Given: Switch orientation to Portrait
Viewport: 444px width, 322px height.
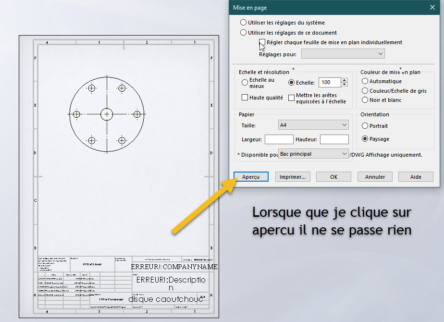Looking at the screenshot, I should pyautogui.click(x=365, y=126).
